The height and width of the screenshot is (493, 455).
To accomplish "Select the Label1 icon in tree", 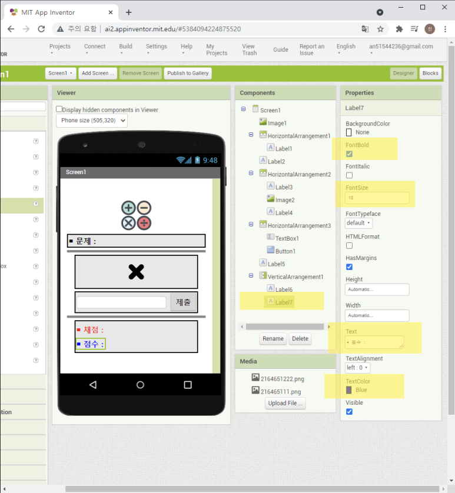I will tap(271, 147).
